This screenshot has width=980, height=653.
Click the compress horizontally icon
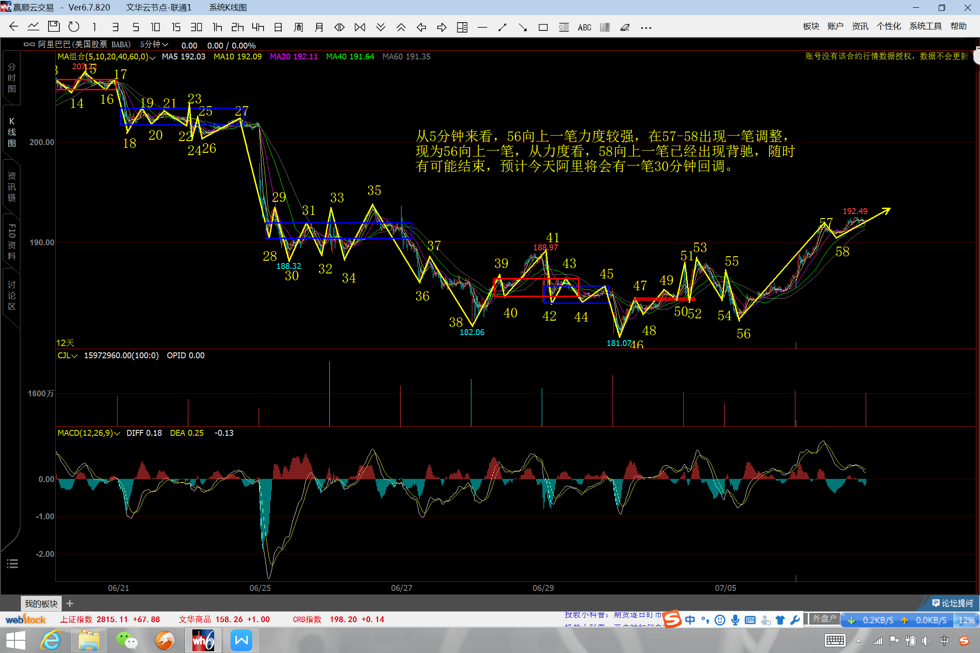click(x=360, y=27)
